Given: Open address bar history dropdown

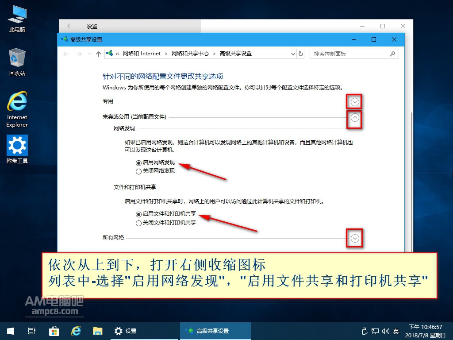Looking at the screenshot, I should (x=293, y=54).
